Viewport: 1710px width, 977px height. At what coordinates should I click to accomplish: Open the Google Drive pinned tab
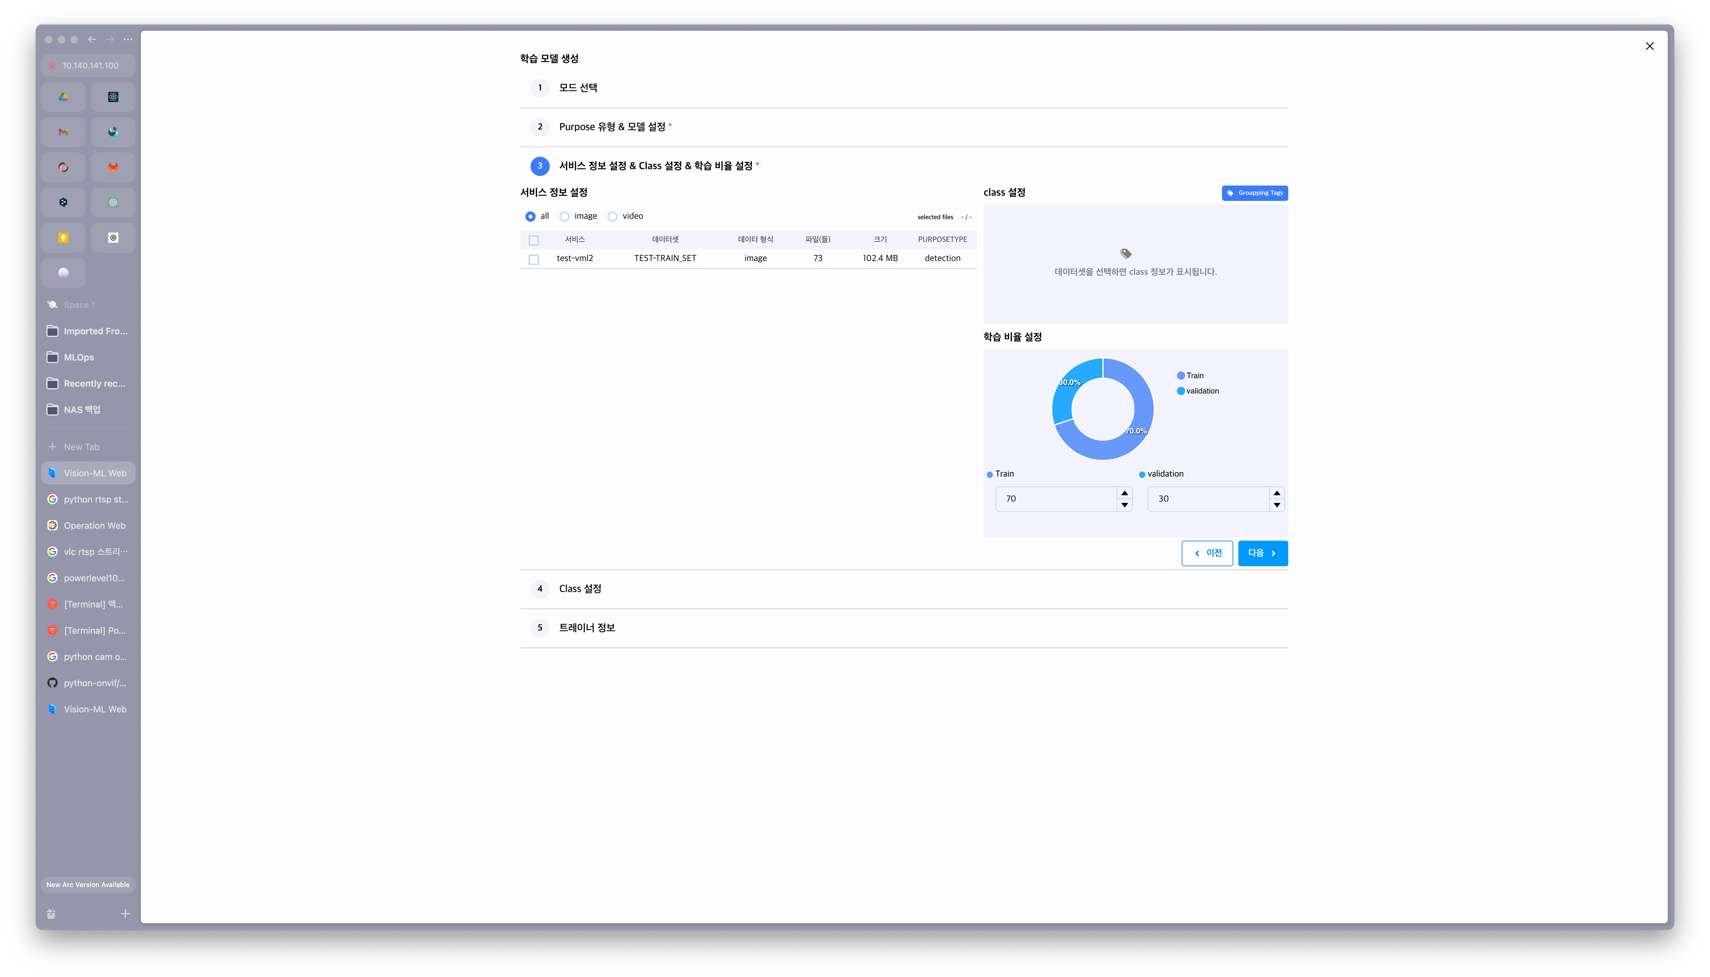tap(63, 97)
